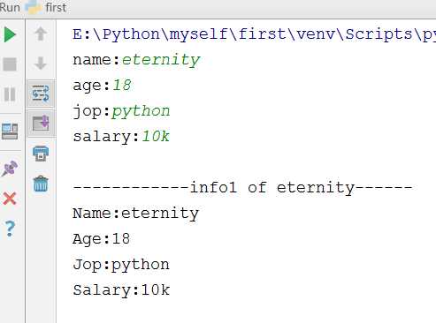Click the E:\Python\myself path line
The height and width of the screenshot is (323, 436).
254,34
